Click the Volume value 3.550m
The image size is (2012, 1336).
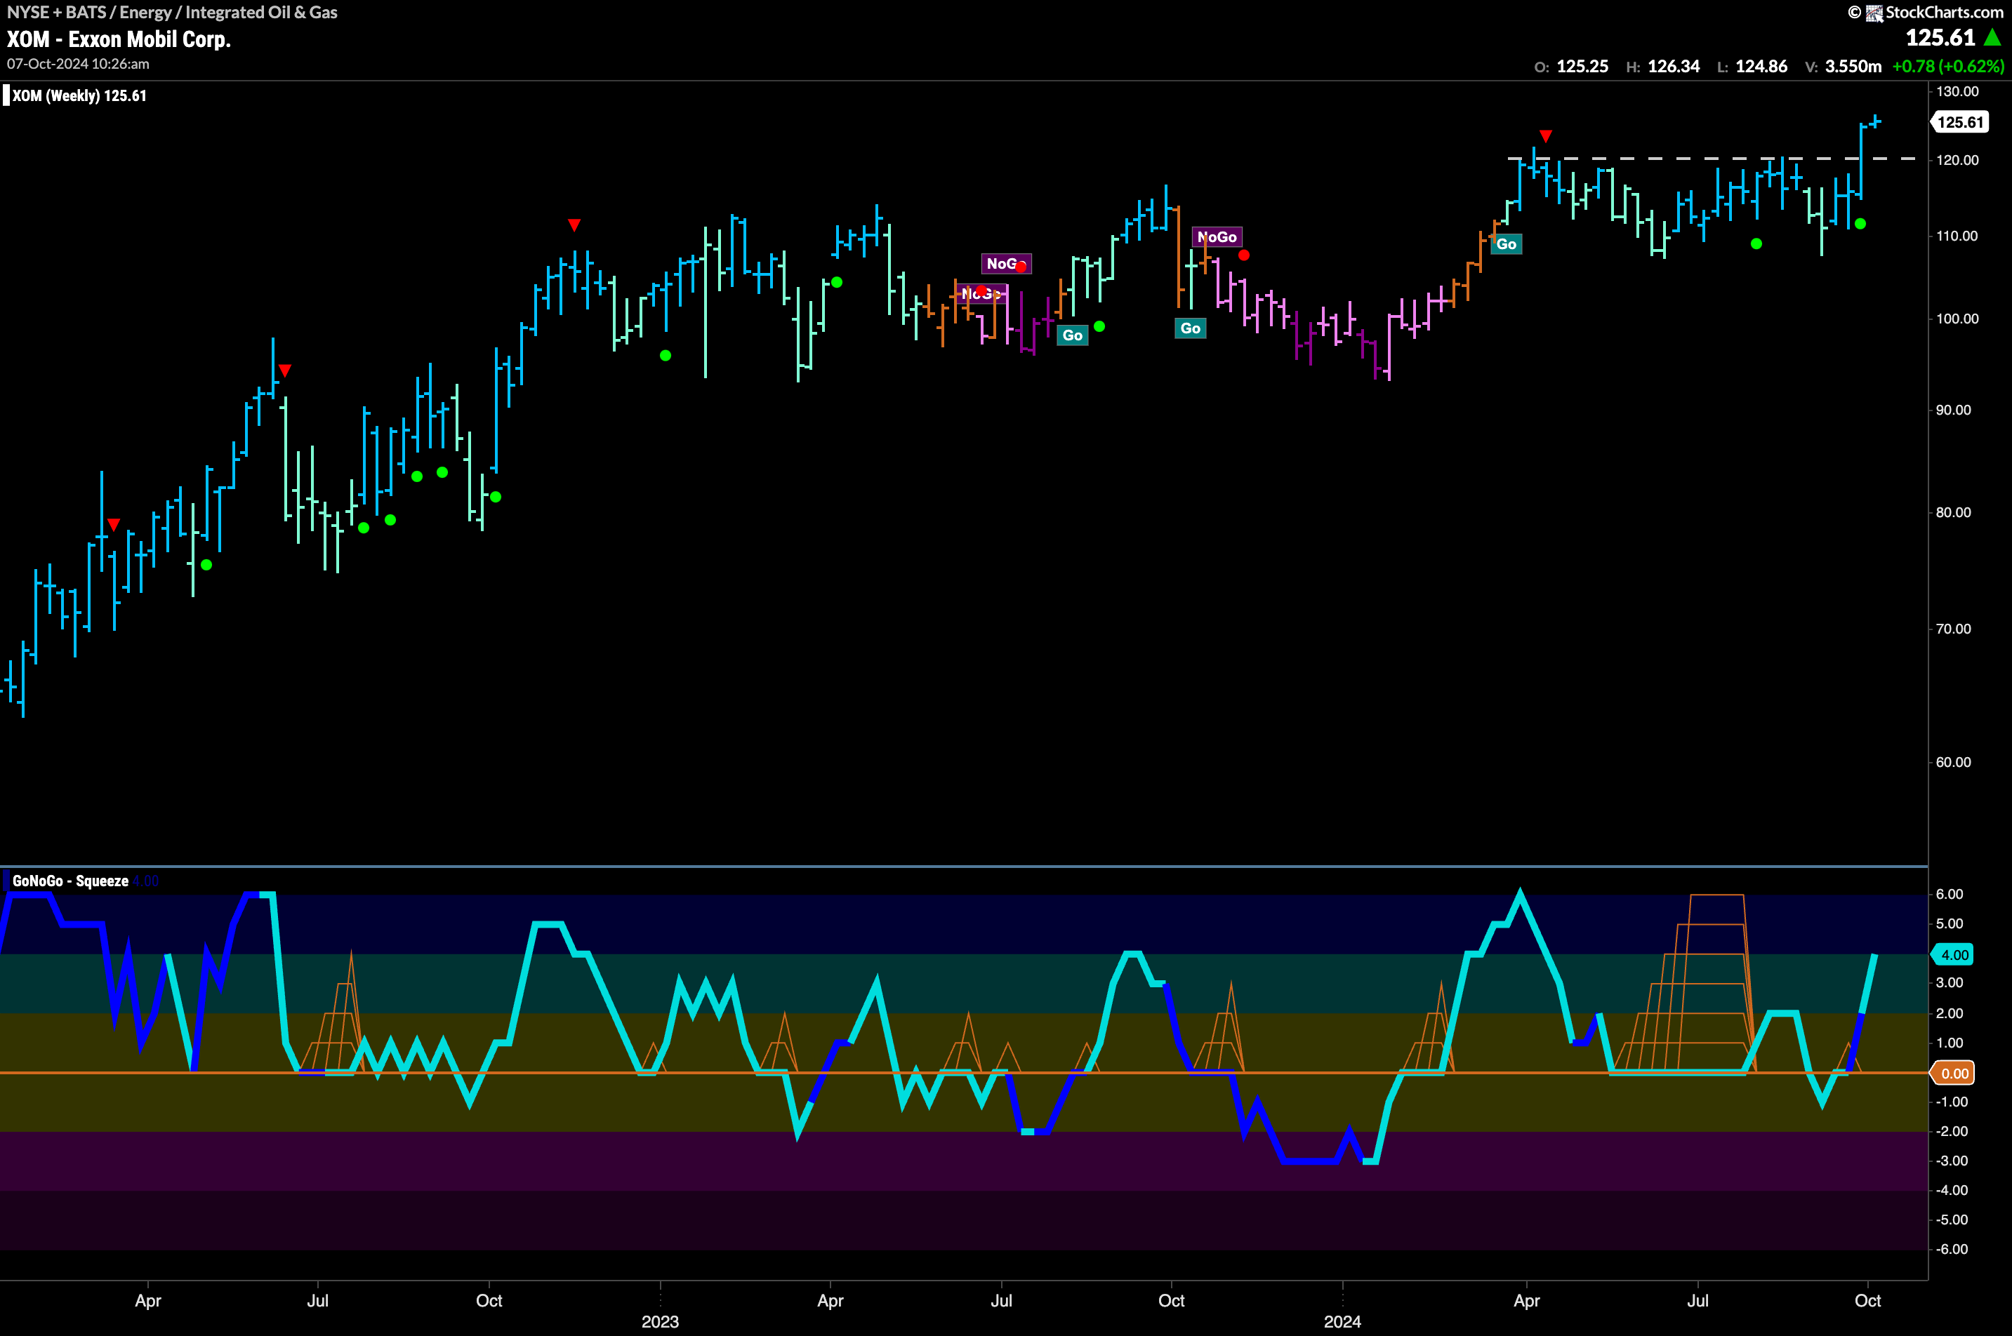[x=1853, y=67]
